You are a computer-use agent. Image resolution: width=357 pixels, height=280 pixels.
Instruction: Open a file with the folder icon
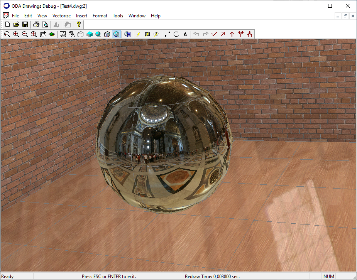16,25
